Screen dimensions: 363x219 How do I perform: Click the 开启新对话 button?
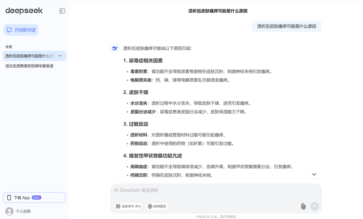(21, 30)
